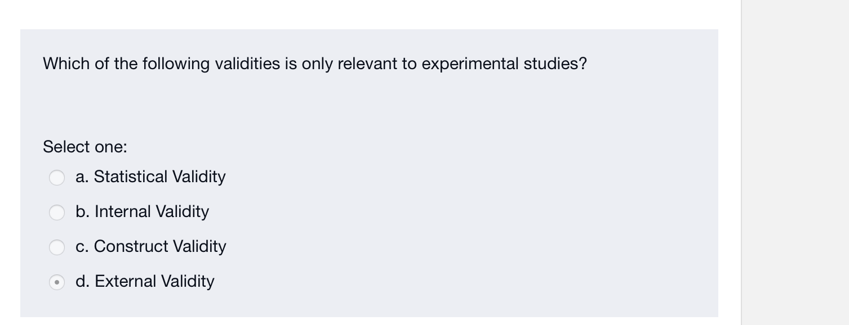Click the 'External Validity' answer text

(154, 281)
